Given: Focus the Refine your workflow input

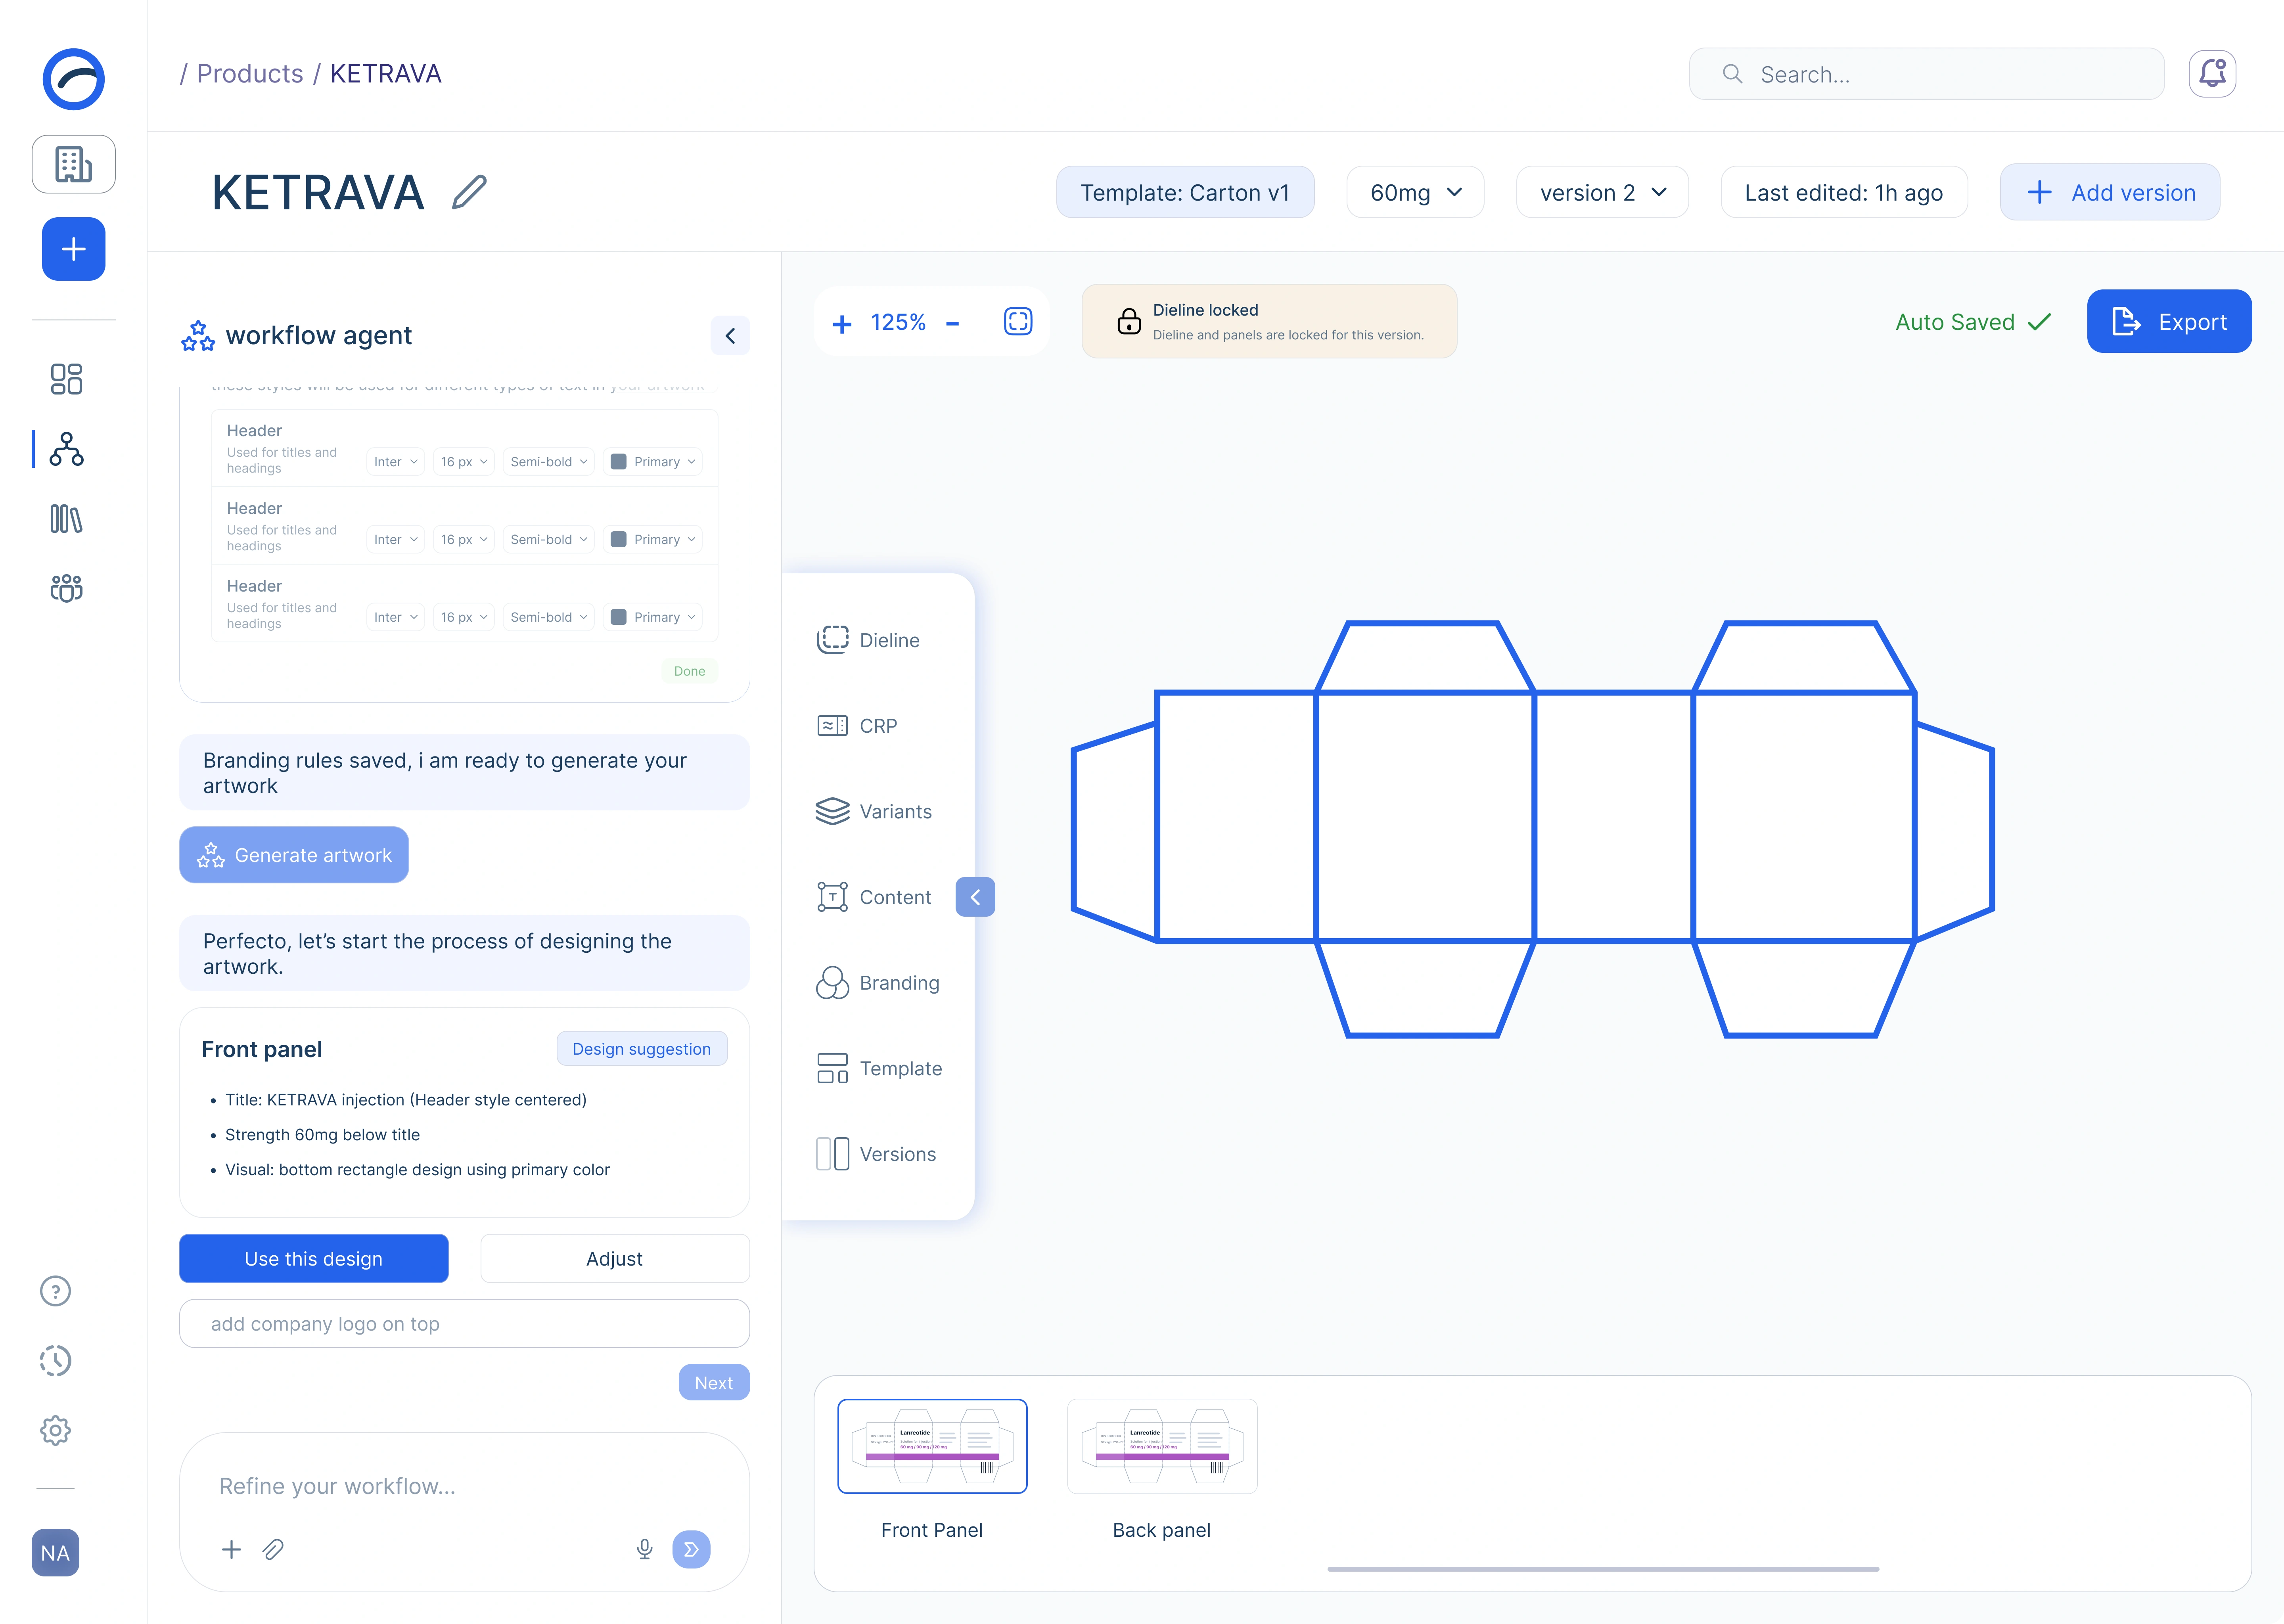Looking at the screenshot, I should (464, 1487).
